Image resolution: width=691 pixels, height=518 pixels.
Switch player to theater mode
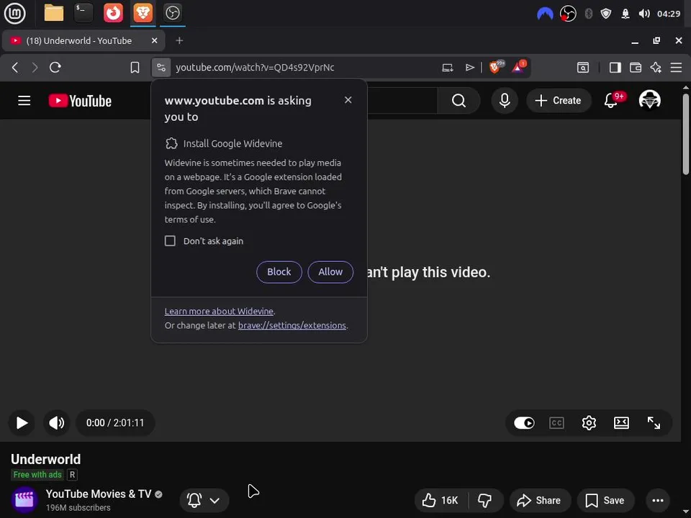tap(621, 423)
